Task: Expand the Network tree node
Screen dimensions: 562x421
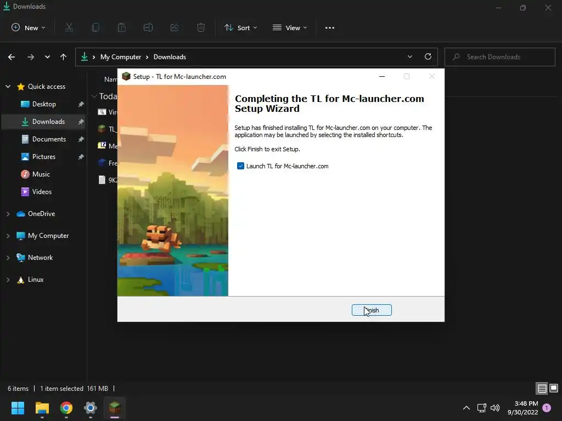Action: coord(8,258)
